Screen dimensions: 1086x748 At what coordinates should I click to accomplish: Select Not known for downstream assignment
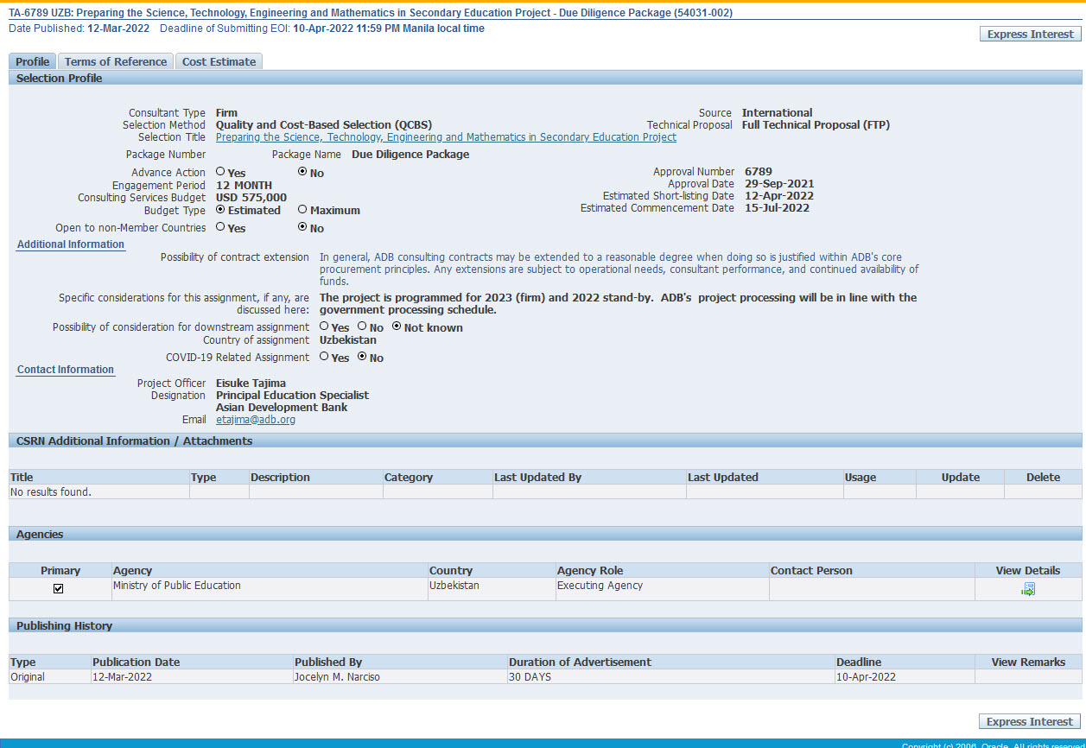tap(397, 326)
